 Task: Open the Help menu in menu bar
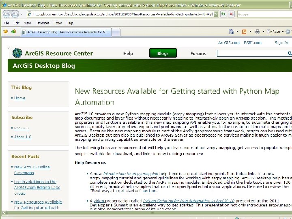point(70,23)
